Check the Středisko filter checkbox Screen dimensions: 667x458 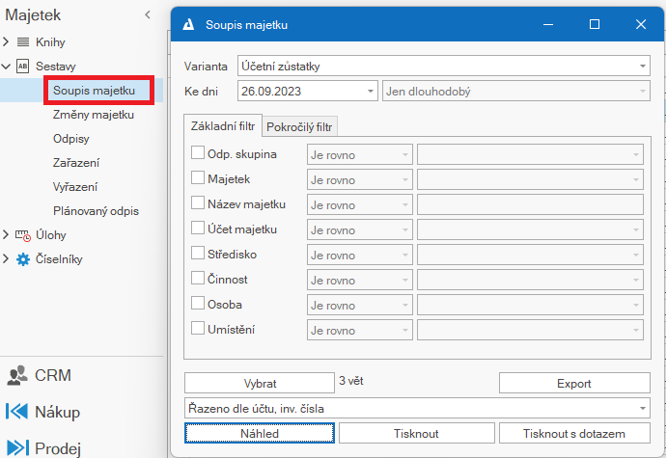pos(197,254)
